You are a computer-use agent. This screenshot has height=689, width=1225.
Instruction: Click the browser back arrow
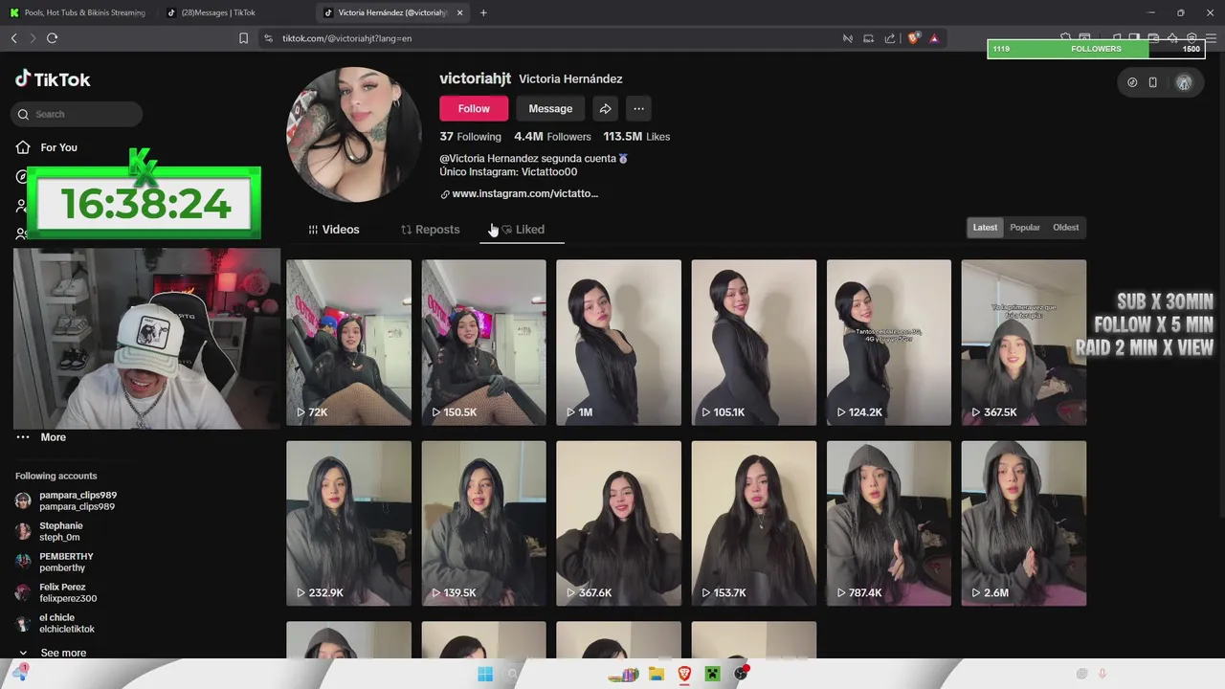coord(13,38)
